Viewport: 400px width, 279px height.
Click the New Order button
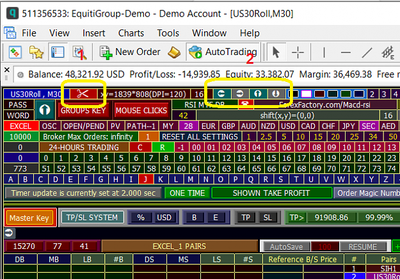[x=130, y=52]
